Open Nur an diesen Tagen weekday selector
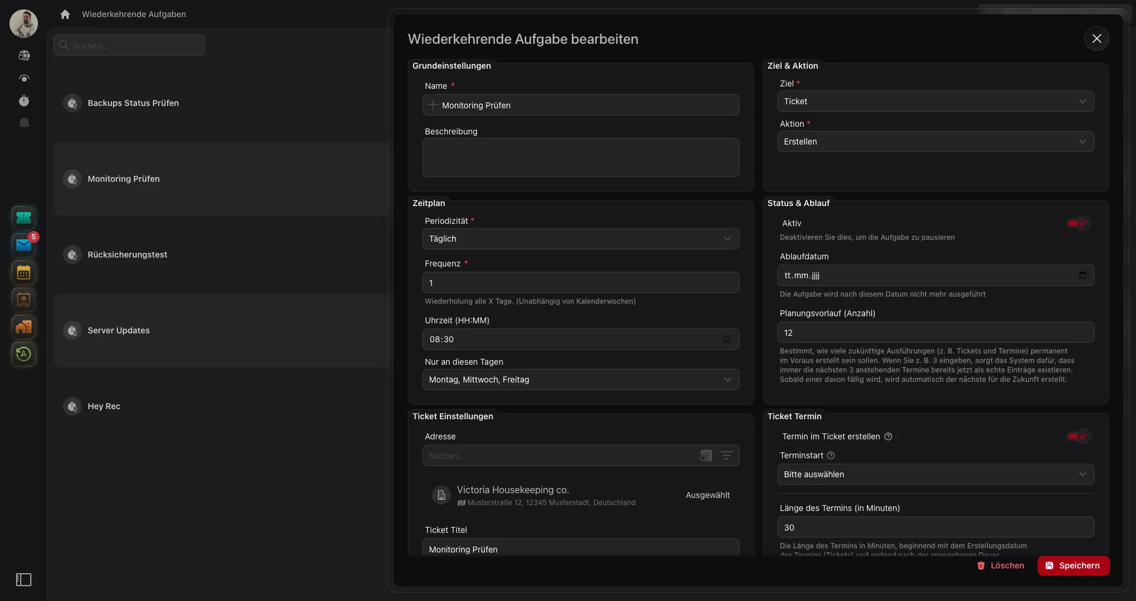Image resolution: width=1136 pixels, height=601 pixels. click(580, 380)
